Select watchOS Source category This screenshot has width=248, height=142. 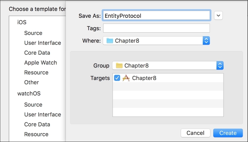point(33,105)
